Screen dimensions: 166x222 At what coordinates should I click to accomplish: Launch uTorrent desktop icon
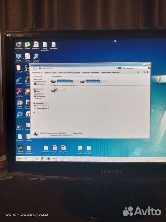pos(27,45)
